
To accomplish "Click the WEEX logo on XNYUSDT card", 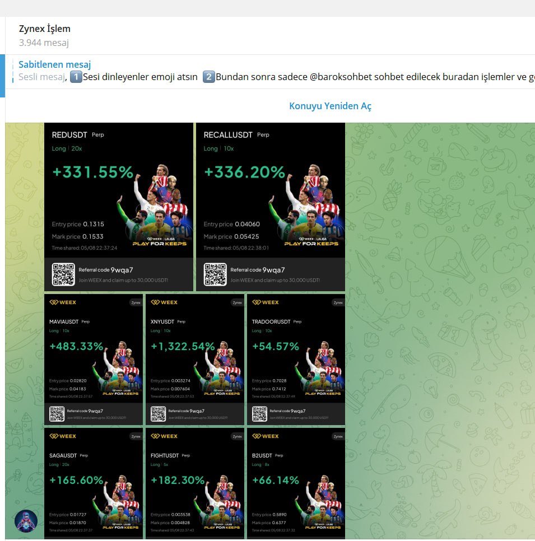I will [164, 302].
